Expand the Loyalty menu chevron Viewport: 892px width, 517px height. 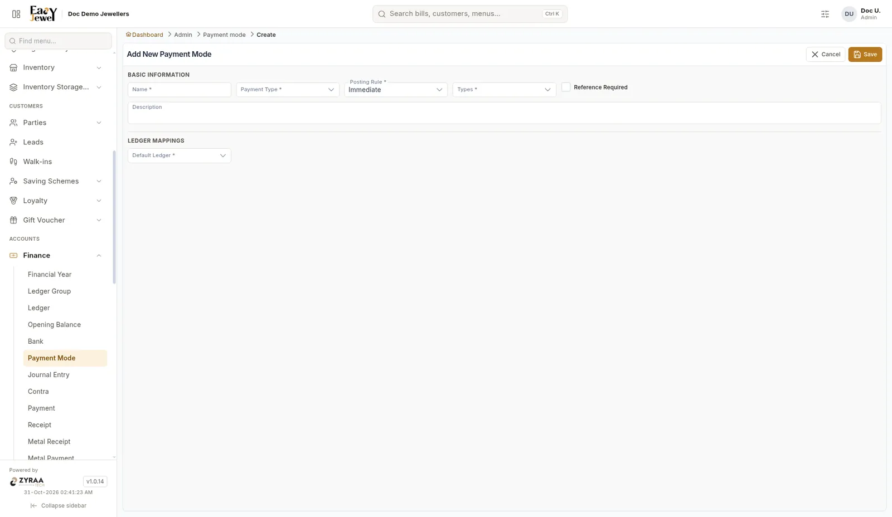[x=99, y=201]
